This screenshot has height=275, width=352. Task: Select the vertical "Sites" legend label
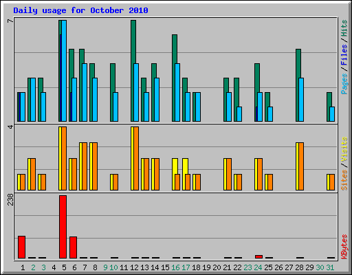pos(344,180)
